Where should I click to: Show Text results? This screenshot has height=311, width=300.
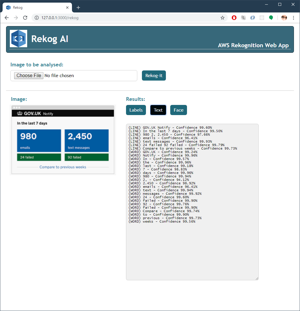(158, 110)
